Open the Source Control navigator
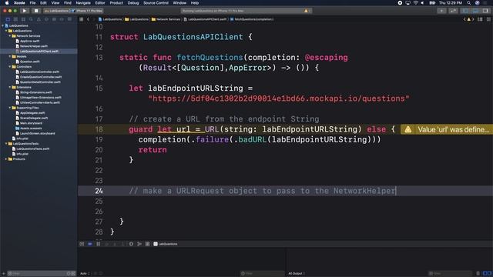The width and height of the screenshot is (493, 277). 15,19
